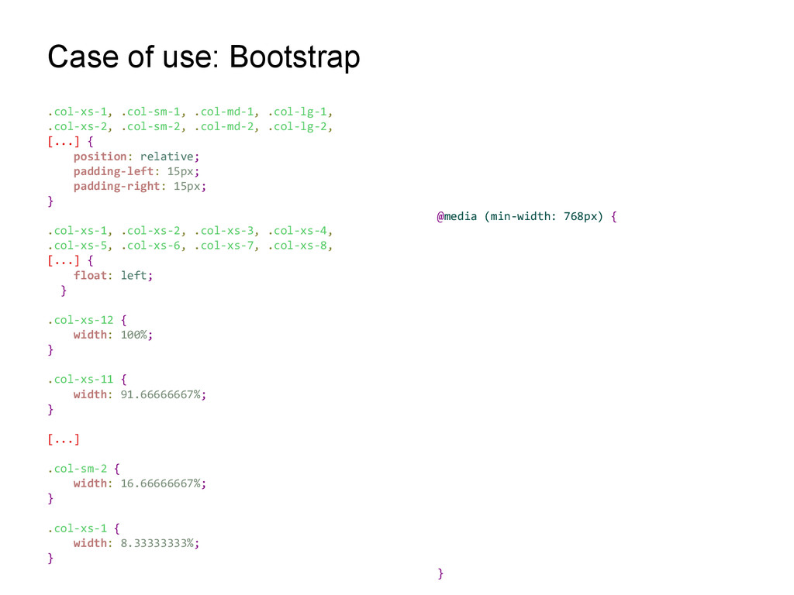Viewport: 794px width, 595px height.
Task: Click the ".col-xs-11" rule selector
Action: click(x=81, y=380)
